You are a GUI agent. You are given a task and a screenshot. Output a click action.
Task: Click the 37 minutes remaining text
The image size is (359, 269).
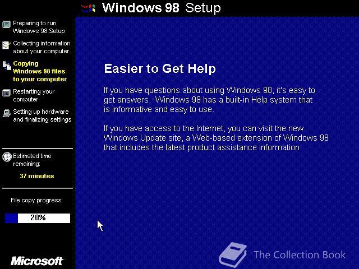click(37, 176)
